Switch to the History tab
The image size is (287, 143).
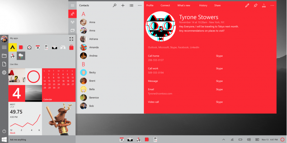click(x=203, y=5)
